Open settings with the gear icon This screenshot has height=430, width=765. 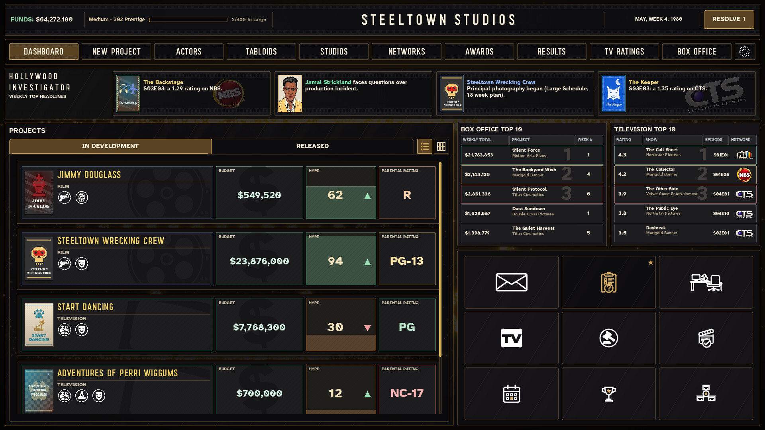coord(744,52)
